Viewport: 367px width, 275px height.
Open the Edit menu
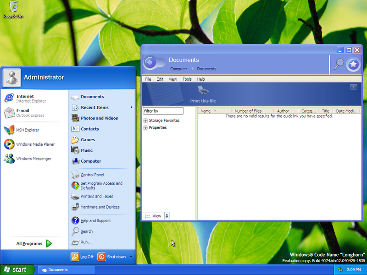click(x=160, y=79)
